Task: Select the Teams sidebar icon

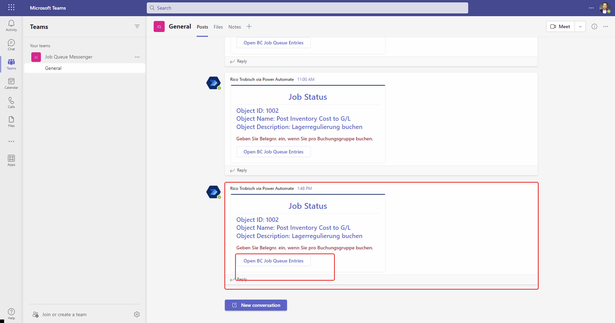Action: pos(11,64)
